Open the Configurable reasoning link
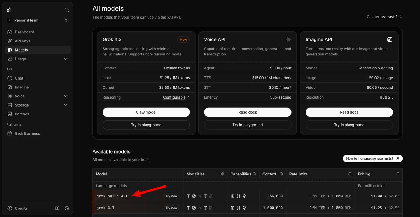The width and height of the screenshot is (420, 217). [x=176, y=97]
